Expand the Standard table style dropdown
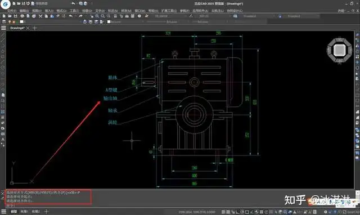Image resolution: width=360 pixels, height=215 pixels. point(273,16)
